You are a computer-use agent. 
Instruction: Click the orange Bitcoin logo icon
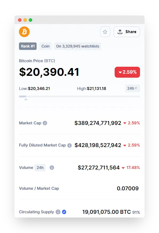coord(24,32)
